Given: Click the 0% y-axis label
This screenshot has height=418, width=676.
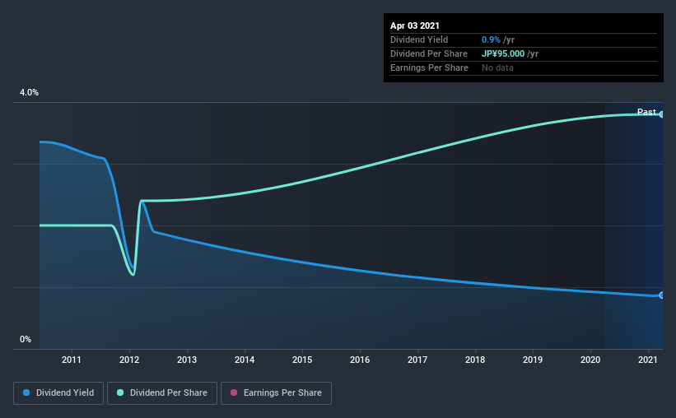Looking at the screenshot, I should [x=26, y=339].
